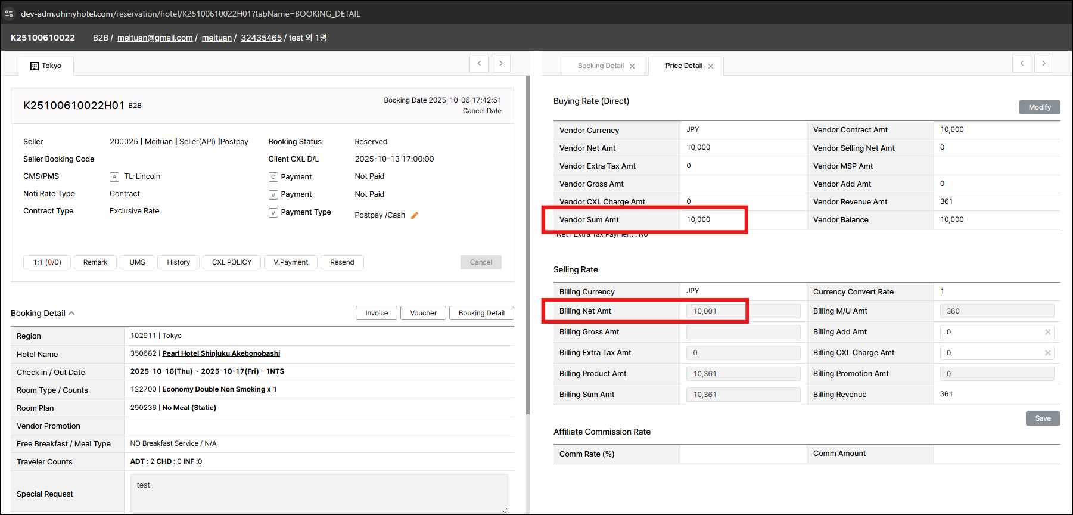The width and height of the screenshot is (1073, 515).
Task: Select the Tokyo hotel tab
Action: [46, 66]
